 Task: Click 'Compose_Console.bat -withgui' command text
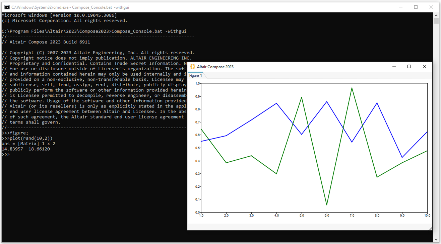point(149,31)
